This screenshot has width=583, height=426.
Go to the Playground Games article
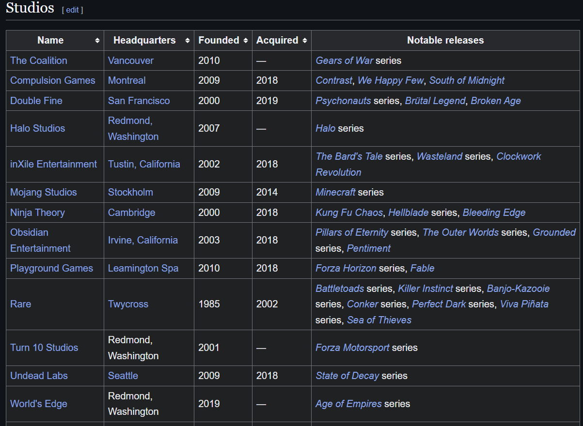coord(52,268)
